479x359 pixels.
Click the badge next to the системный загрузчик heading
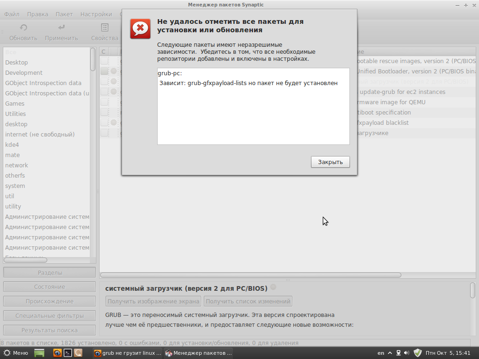tap(273, 287)
